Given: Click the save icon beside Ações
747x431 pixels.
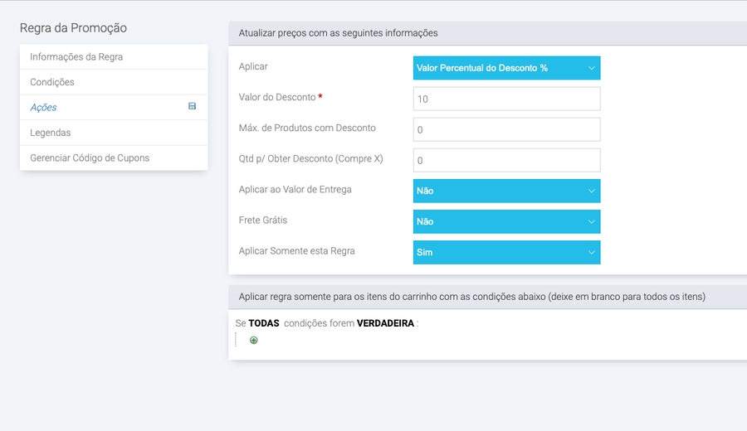Looking at the screenshot, I should [193, 107].
